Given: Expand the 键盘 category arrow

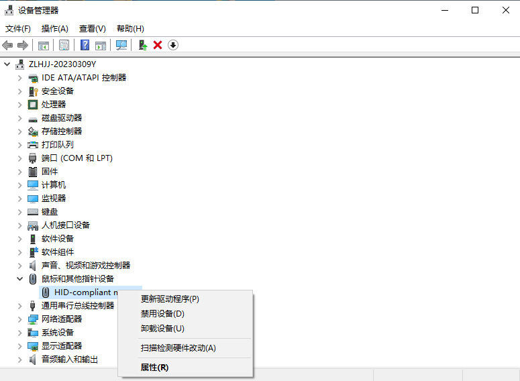Looking at the screenshot, I should pyautogui.click(x=20, y=212).
